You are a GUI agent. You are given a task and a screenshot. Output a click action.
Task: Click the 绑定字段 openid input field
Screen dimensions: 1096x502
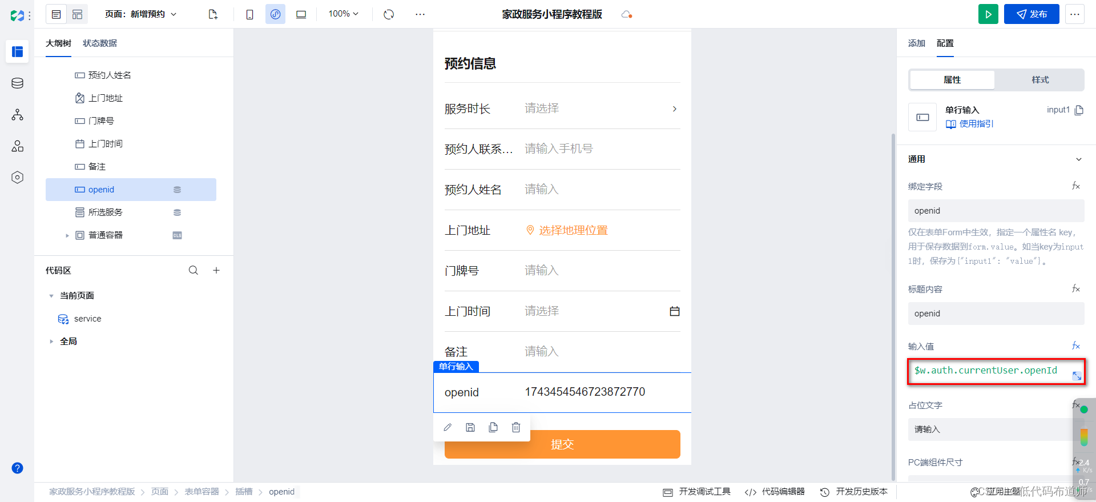996,211
